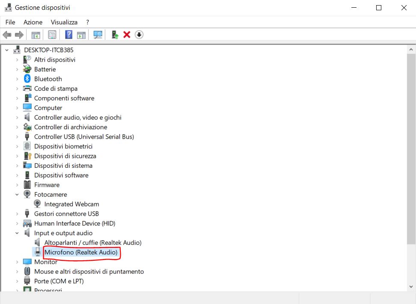Select the Integrated Webcam entry
The width and height of the screenshot is (416, 304).
pyautogui.click(x=71, y=204)
